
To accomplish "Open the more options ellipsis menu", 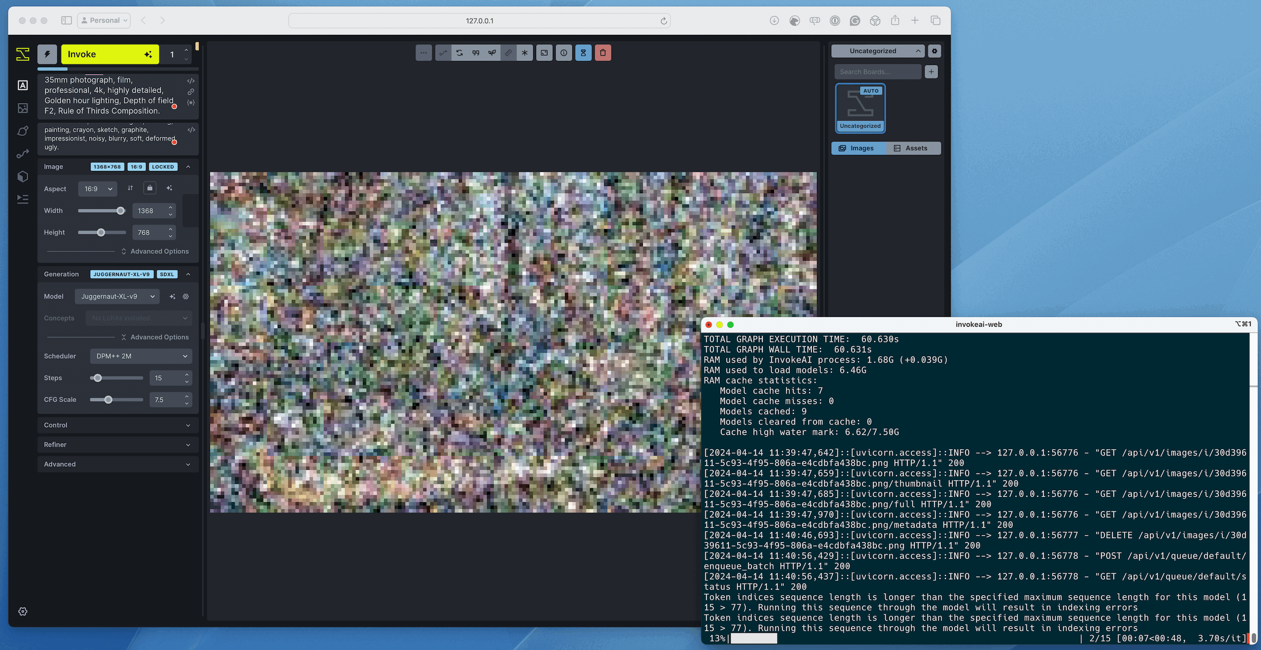I will [x=424, y=53].
